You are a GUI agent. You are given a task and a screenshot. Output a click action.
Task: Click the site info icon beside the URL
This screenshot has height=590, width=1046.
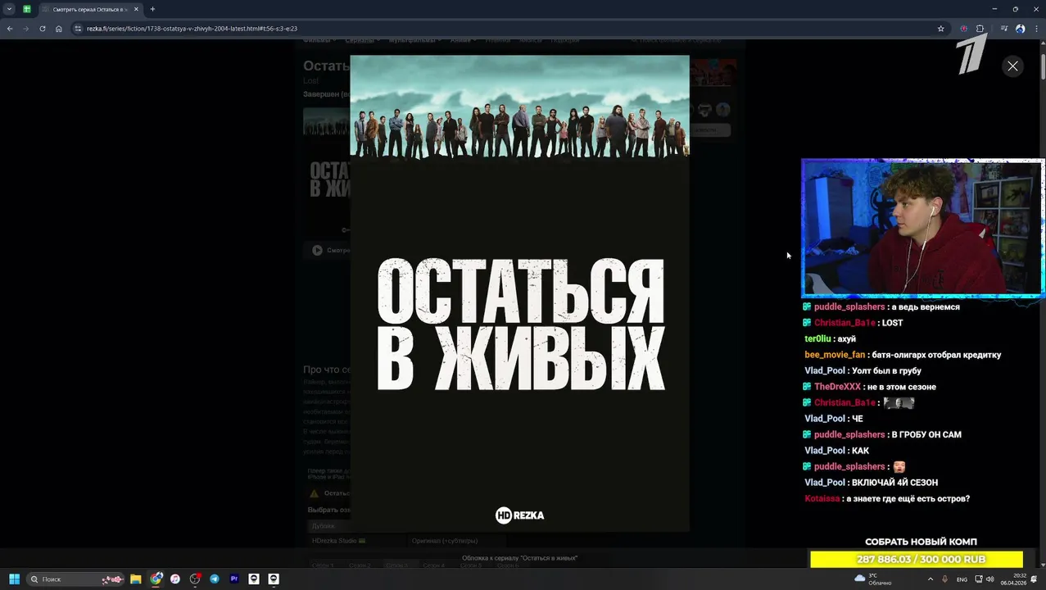[78, 29]
